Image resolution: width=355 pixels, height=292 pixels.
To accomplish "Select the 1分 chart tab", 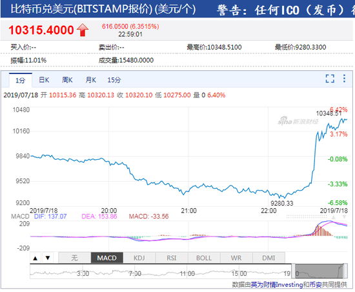I will coord(21,81).
